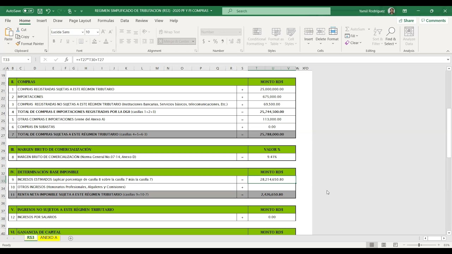Select the ANEXO A sheet tab
This screenshot has width=452, height=254.
pos(49,238)
